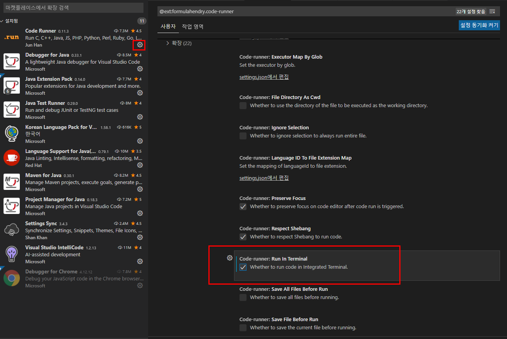Enable File Directory As Cwd checkbox
The image size is (507, 339).
coord(243,106)
